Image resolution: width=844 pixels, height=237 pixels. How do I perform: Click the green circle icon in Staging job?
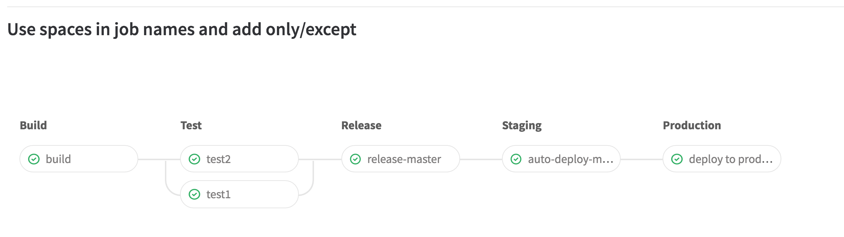tap(517, 159)
